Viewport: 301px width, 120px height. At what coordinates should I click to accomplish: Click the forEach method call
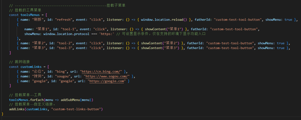pyautogui.click(x=37, y=100)
